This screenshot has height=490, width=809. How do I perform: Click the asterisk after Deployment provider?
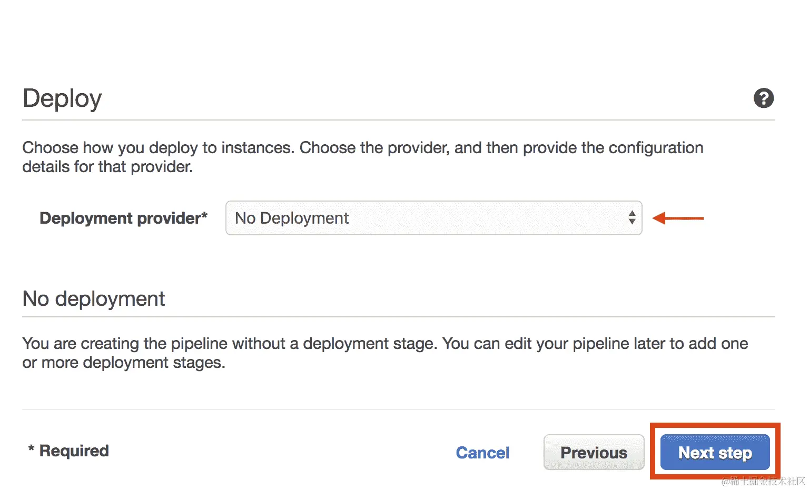(205, 216)
